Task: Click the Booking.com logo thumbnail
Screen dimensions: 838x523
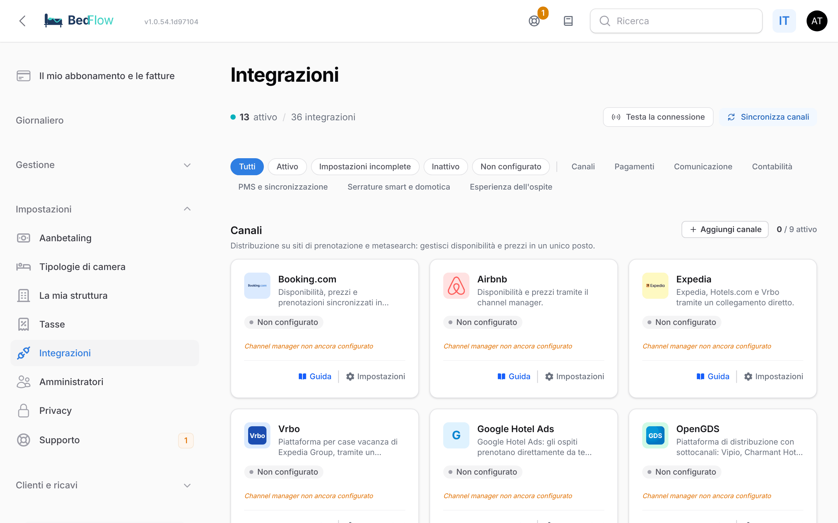Action: pos(257,286)
